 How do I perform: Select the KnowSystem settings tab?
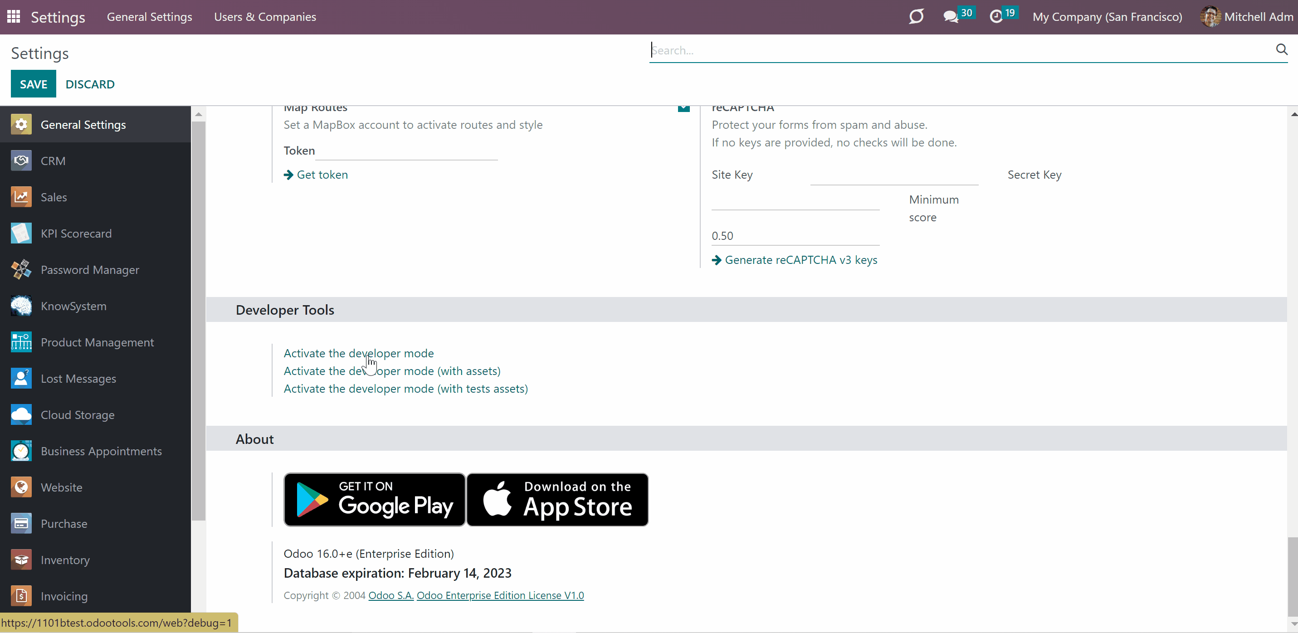click(95, 306)
